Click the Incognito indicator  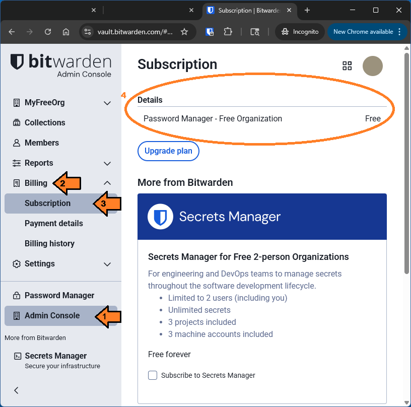pyautogui.click(x=300, y=32)
